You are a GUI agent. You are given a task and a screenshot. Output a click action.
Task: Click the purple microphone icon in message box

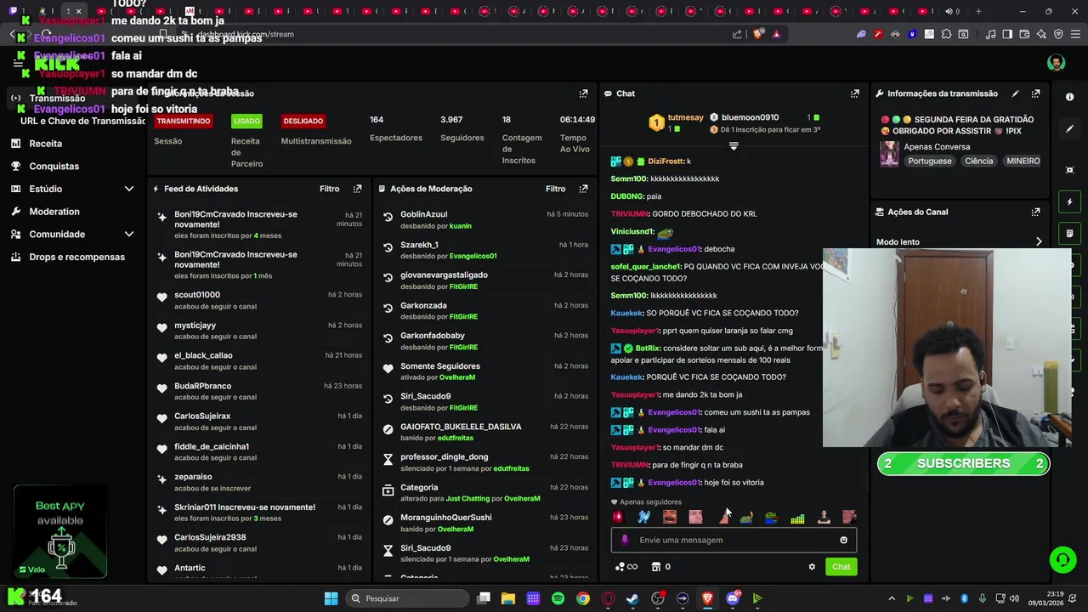[625, 540]
